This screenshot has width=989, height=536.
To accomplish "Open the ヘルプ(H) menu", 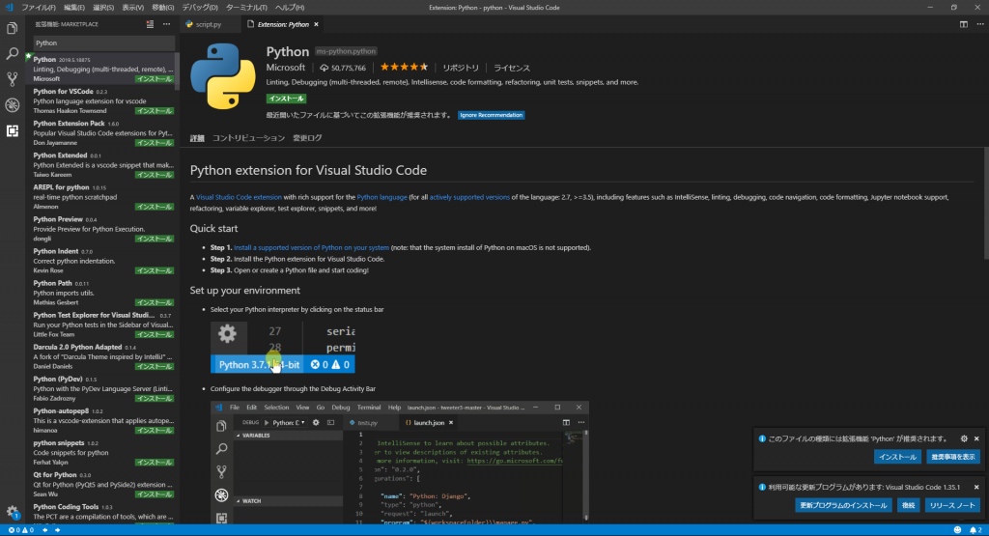I will [x=290, y=8].
